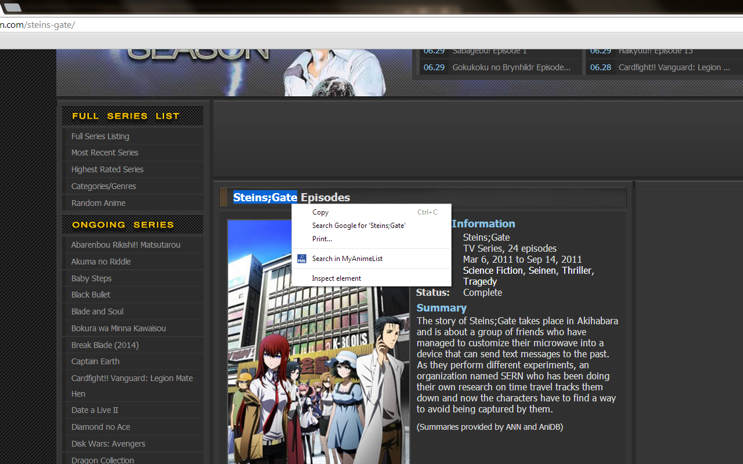Open Categories/Genres page

coord(104,186)
